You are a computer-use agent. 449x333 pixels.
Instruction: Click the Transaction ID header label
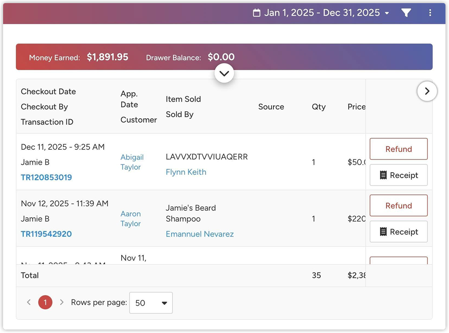[47, 122]
